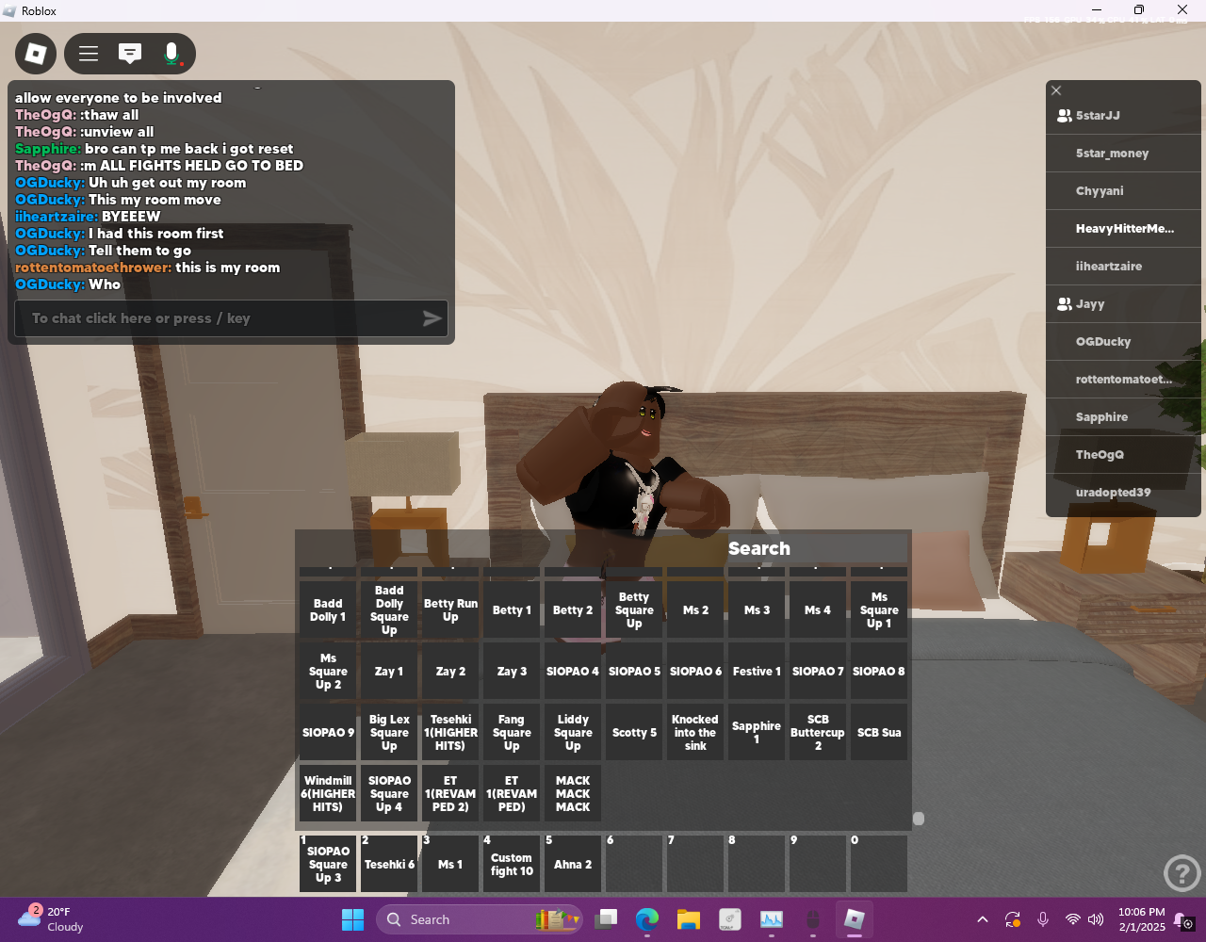Play Tesehki 1(HIGHER HITS) animation
Viewport: 1206px width, 942px height.
pyautogui.click(x=450, y=733)
